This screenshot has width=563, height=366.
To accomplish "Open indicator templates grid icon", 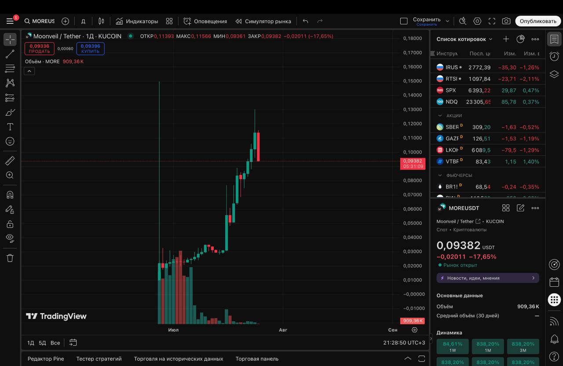I will coord(169,21).
